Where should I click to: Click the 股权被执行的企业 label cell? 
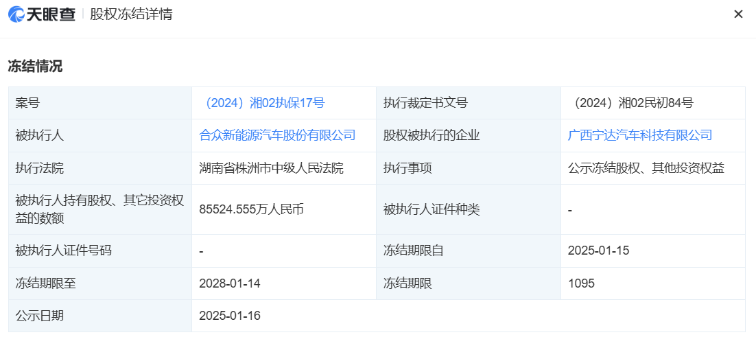pyautogui.click(x=432, y=135)
